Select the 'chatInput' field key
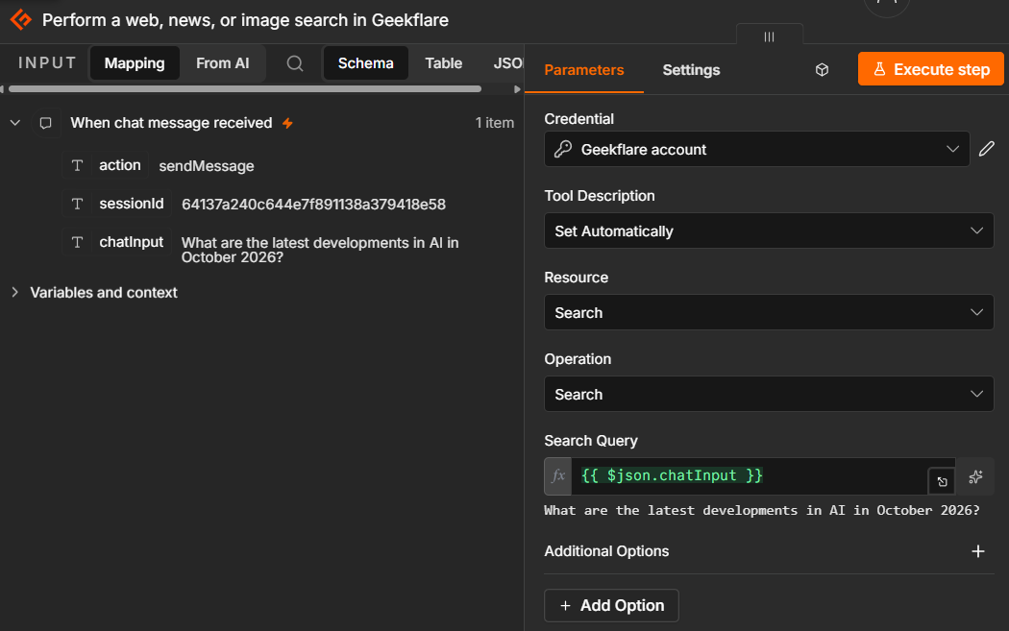 click(132, 242)
